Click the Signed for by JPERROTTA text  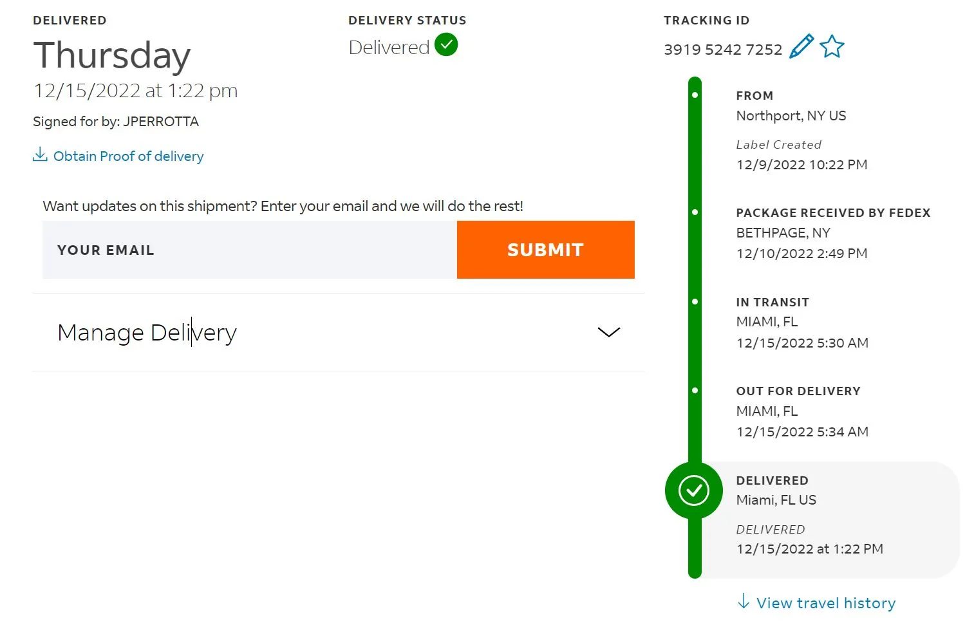116,122
